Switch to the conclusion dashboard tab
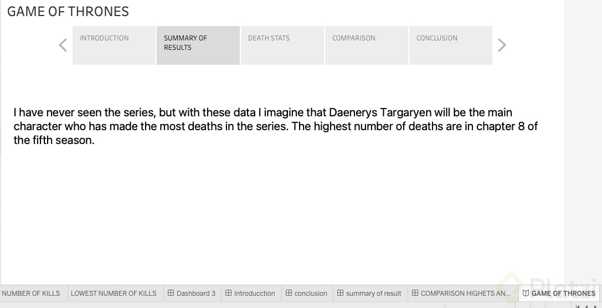The image size is (602, 308). [307, 294]
